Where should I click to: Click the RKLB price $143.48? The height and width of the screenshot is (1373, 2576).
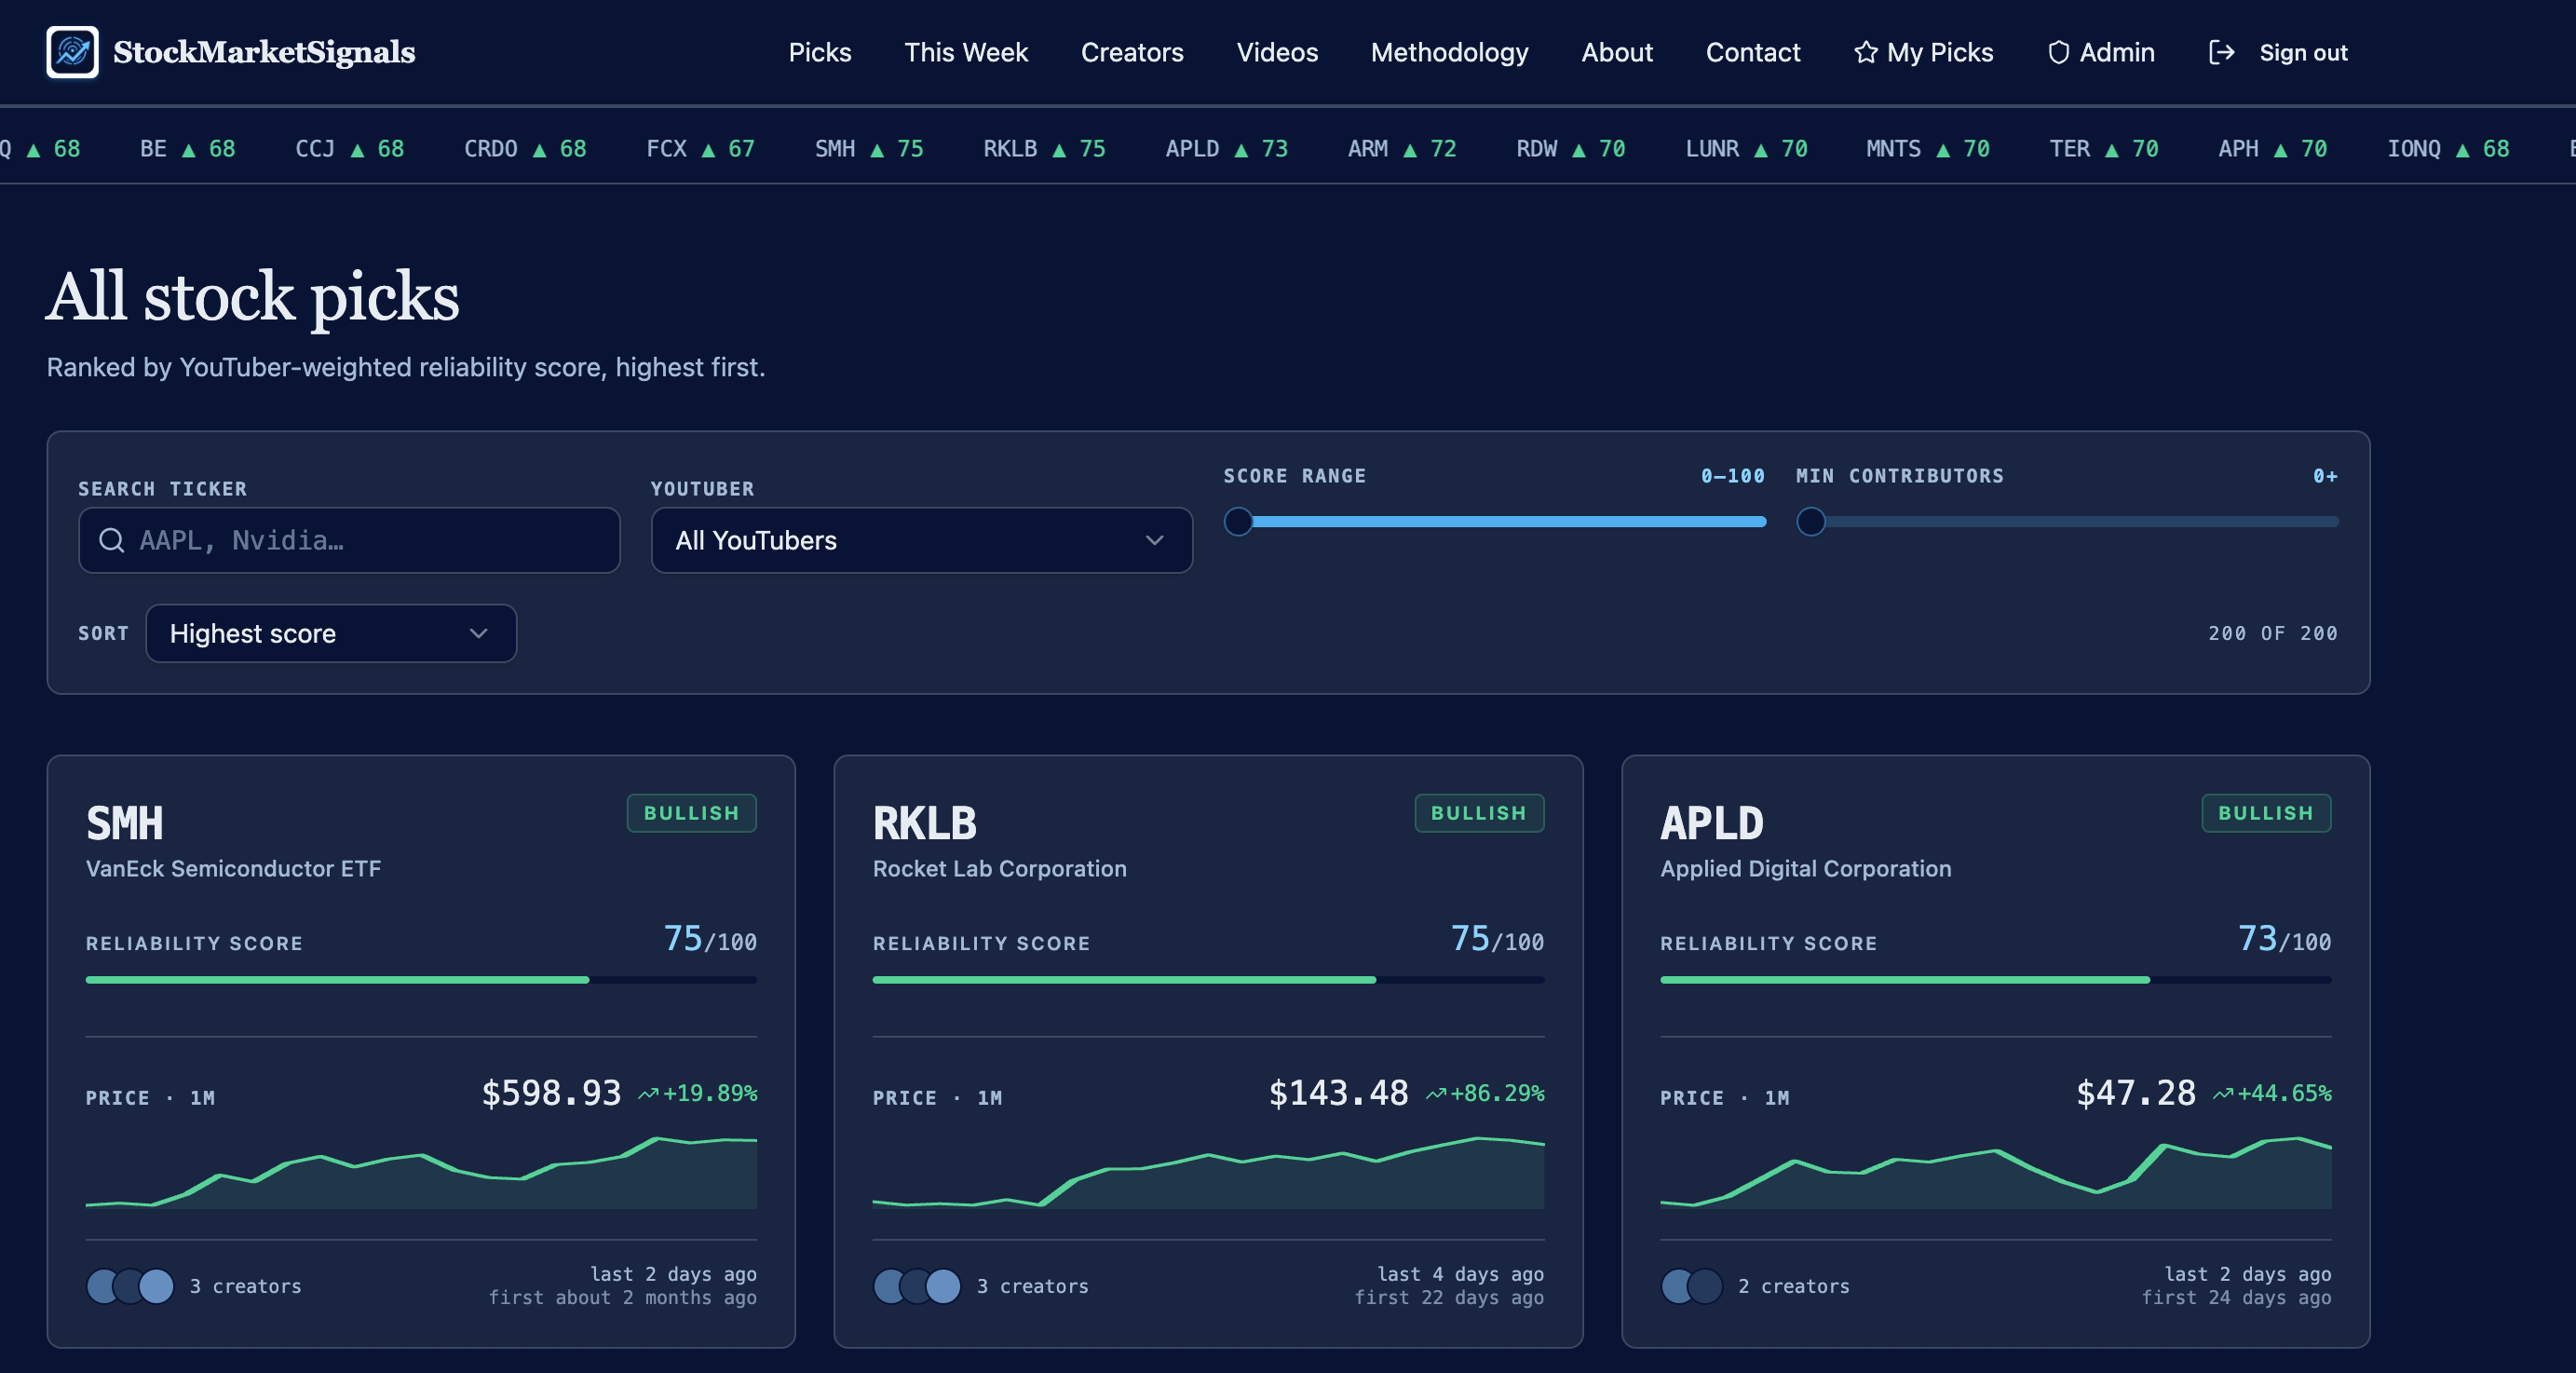(1338, 1093)
